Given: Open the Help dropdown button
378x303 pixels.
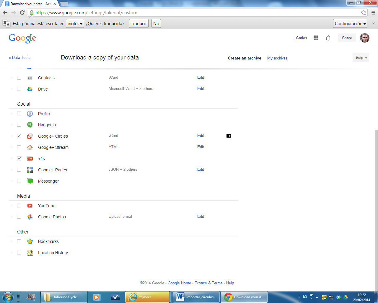Looking at the screenshot, I should tap(361, 58).
